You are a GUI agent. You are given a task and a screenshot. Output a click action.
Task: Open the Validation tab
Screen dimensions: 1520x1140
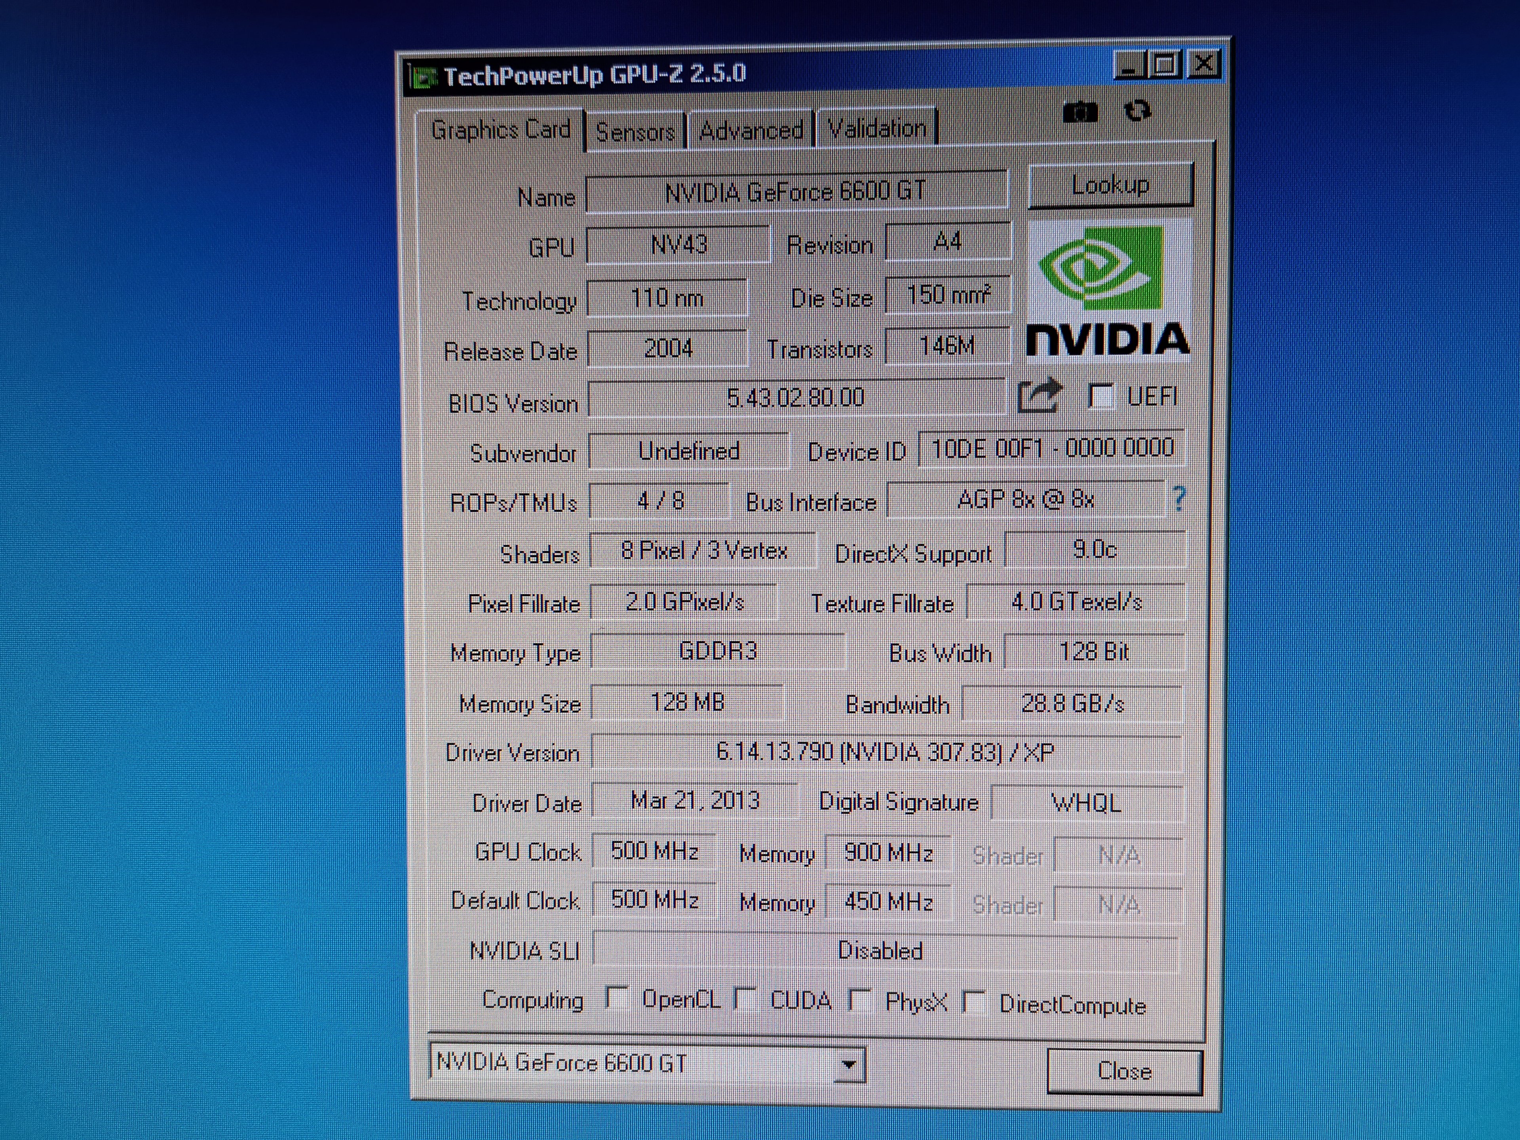877,129
